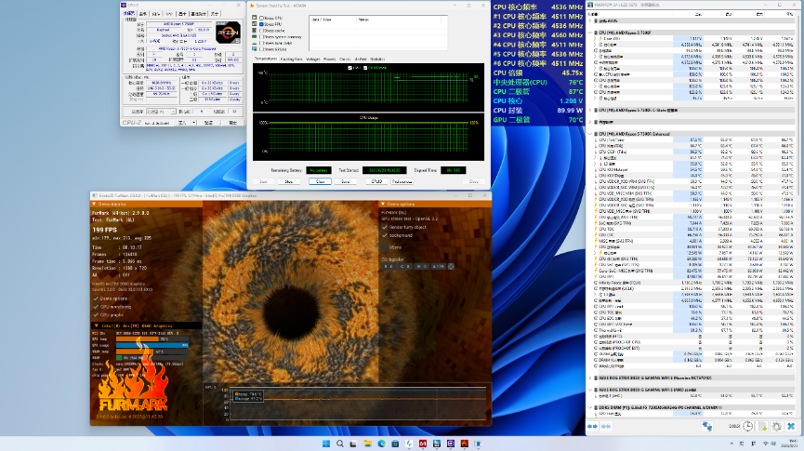Image resolution: width=804 pixels, height=451 pixels.
Task: Open the Voltages tab in stability test
Action: tap(313, 58)
